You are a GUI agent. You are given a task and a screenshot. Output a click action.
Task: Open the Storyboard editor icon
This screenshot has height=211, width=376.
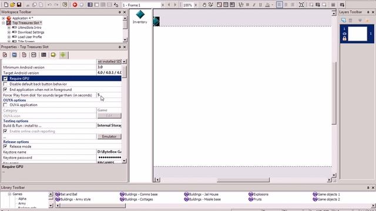pyautogui.click(x=90, y=5)
